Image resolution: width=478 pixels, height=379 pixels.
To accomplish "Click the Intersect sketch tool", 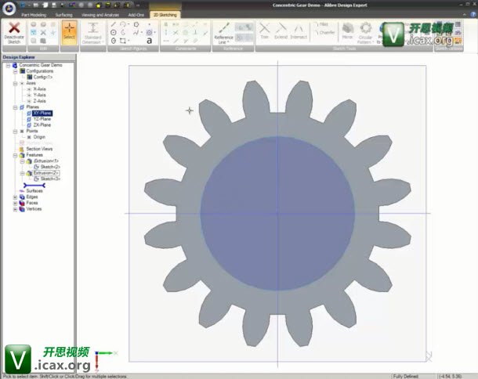I will pyautogui.click(x=299, y=31).
